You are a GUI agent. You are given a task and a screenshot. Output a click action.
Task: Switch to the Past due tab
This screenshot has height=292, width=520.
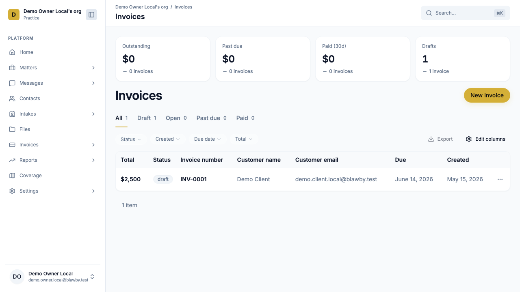tap(212, 118)
